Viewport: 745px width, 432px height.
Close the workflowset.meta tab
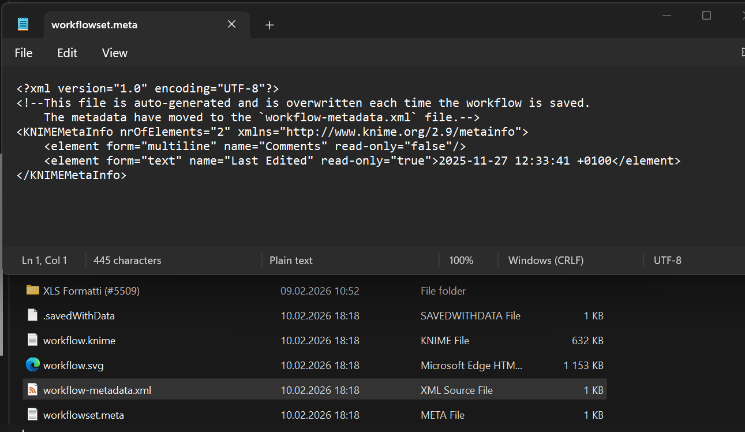click(231, 24)
